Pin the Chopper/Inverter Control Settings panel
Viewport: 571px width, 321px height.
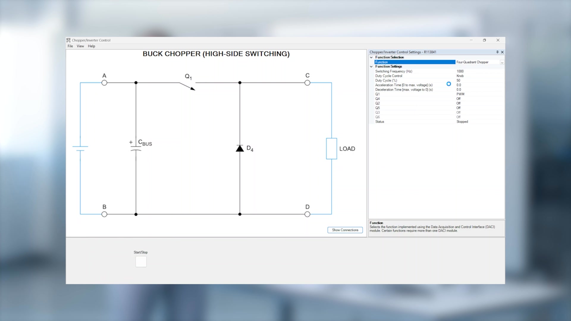pos(497,52)
